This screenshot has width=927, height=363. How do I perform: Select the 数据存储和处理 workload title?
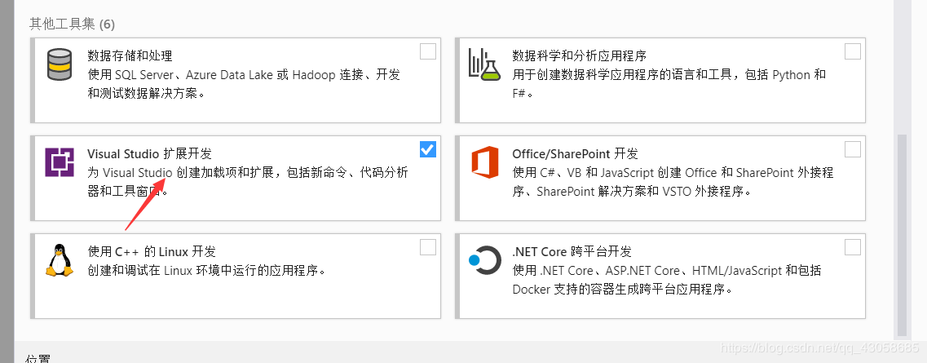click(x=130, y=56)
